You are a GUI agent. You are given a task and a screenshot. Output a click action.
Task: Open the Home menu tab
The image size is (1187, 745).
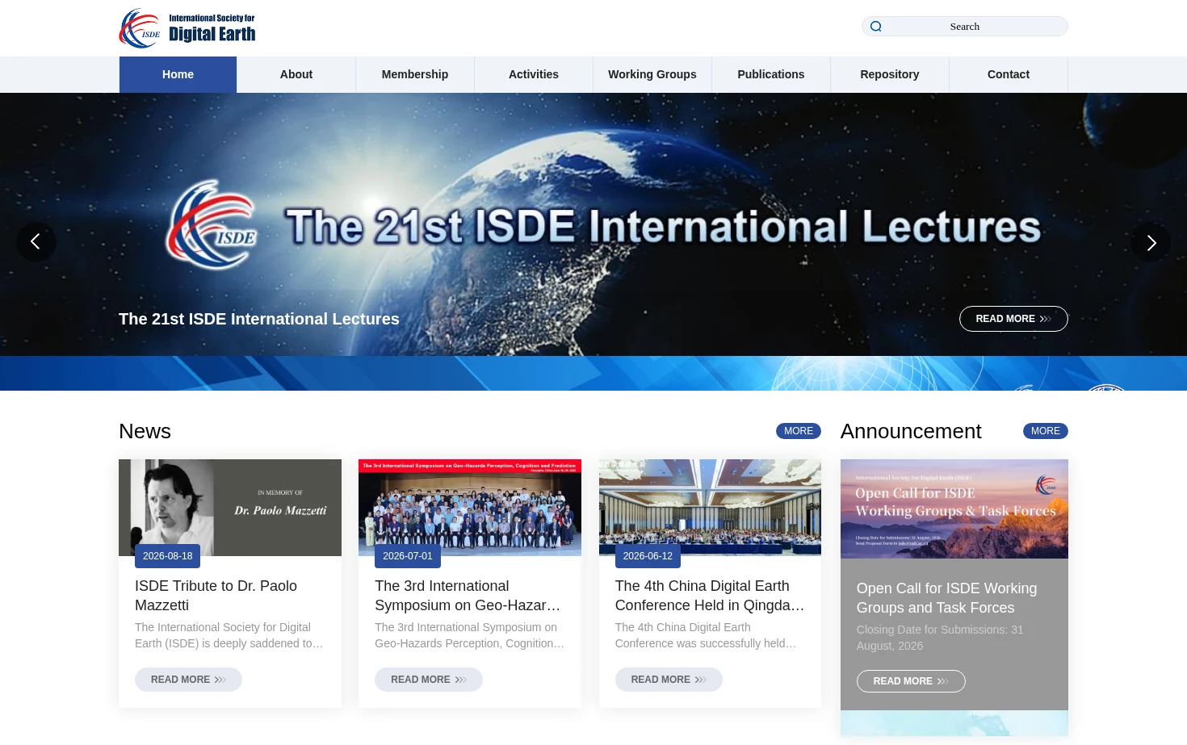point(178,74)
